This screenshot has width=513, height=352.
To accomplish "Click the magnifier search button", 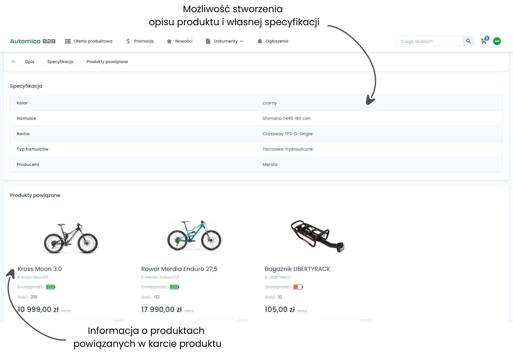I will [x=468, y=41].
